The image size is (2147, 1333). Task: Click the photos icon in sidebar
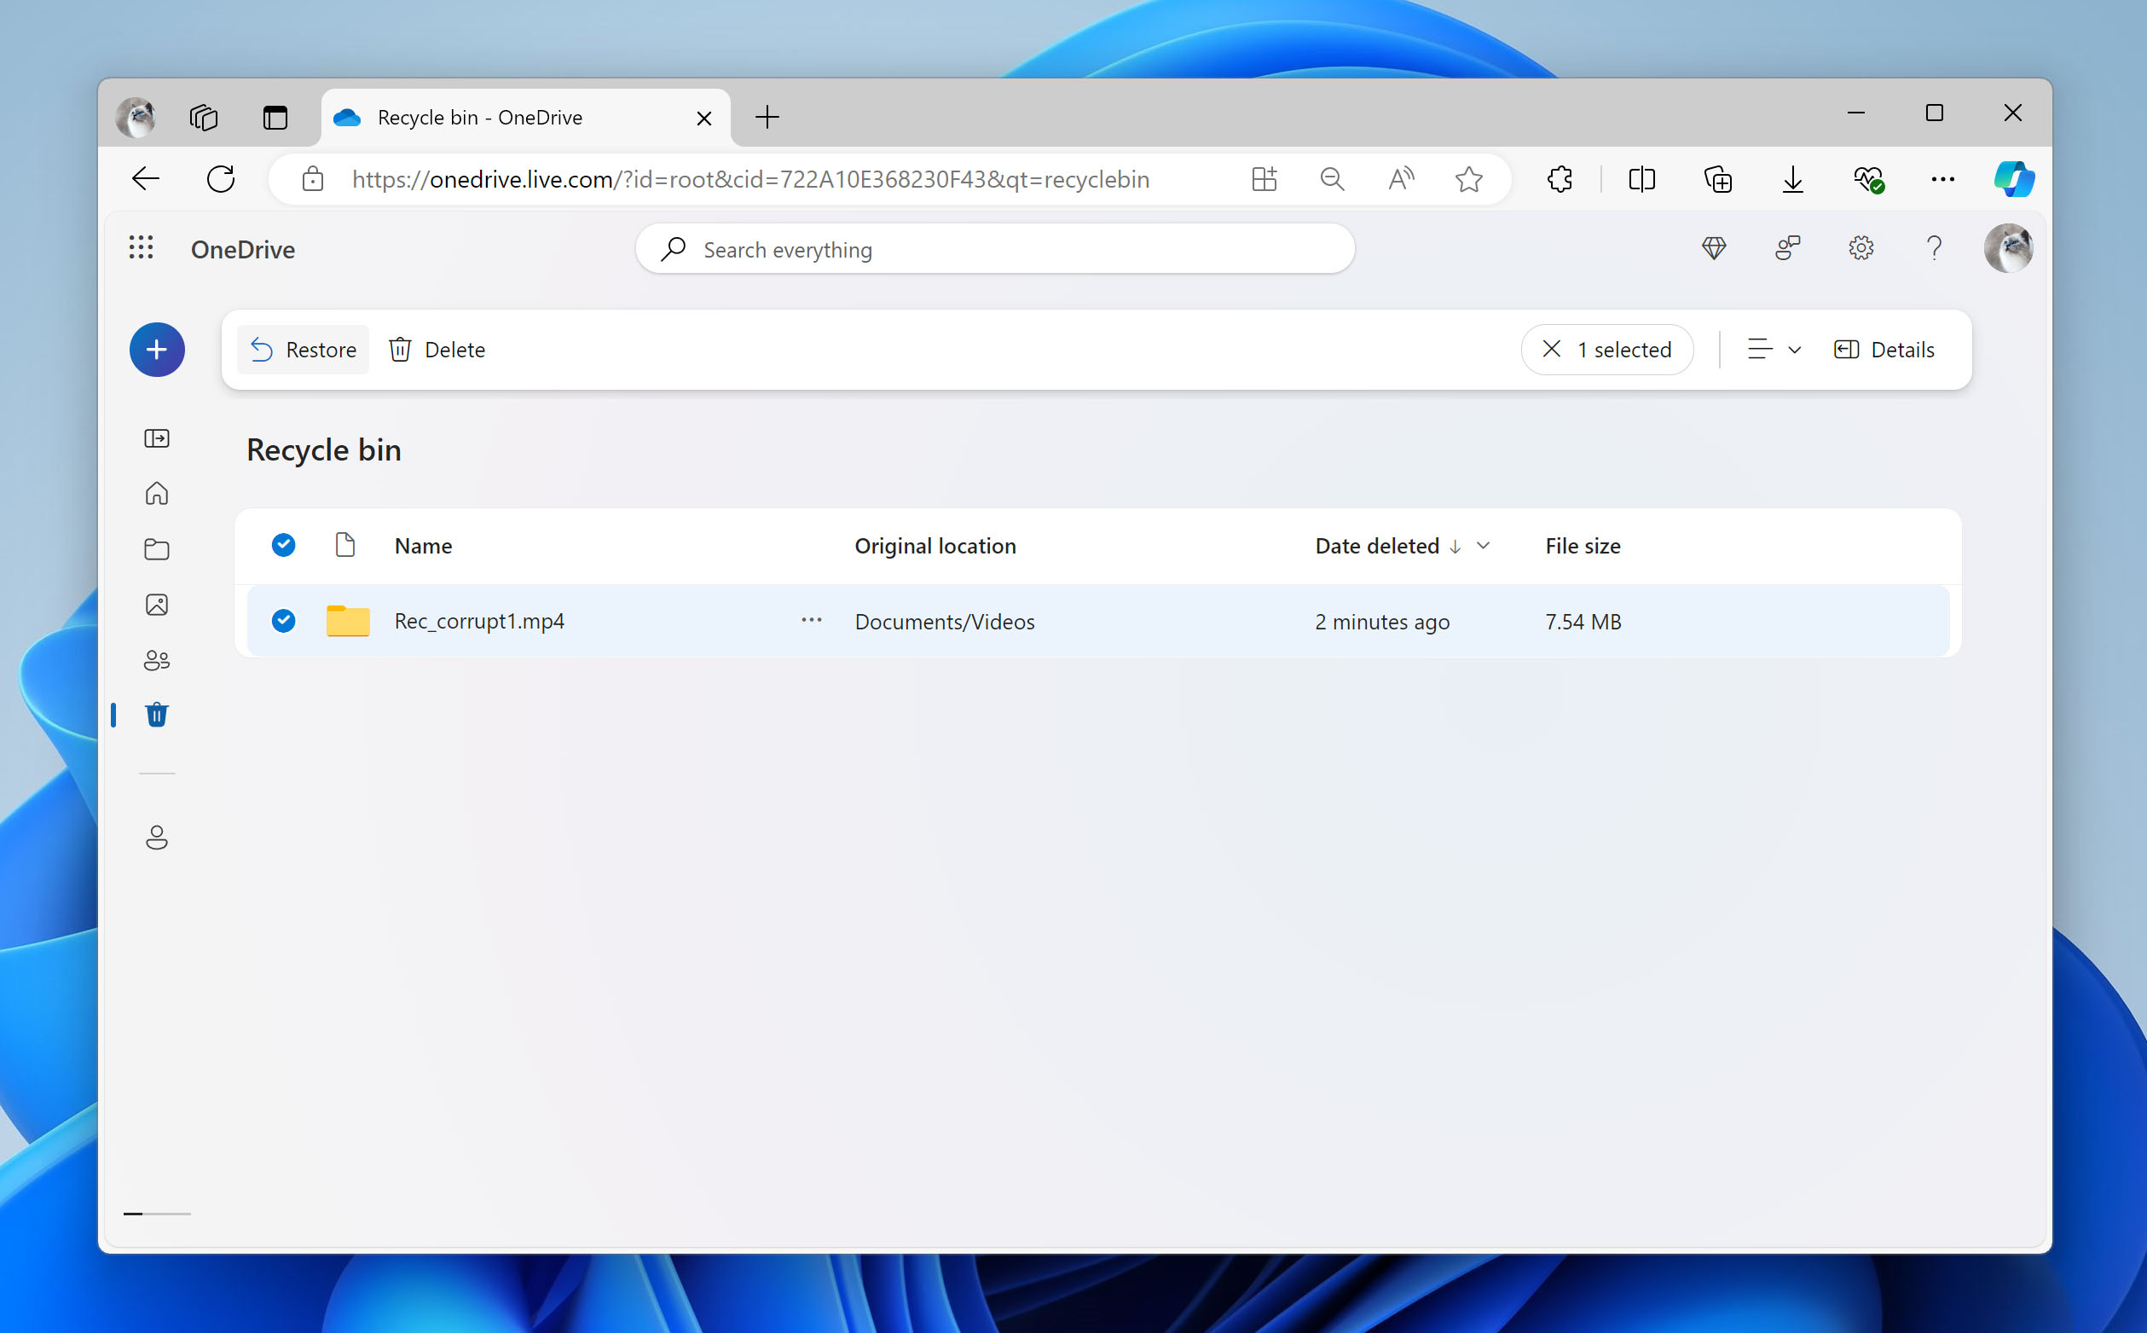(x=157, y=604)
